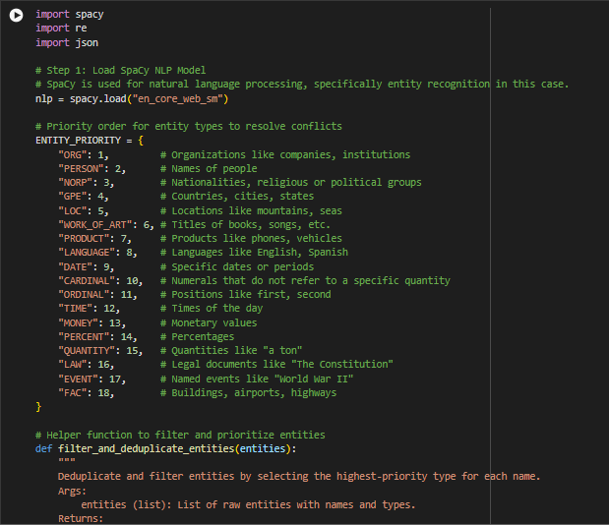The width and height of the screenshot is (609, 525).
Task: Click the "LANGUAGE" dictionary key
Action: click(x=87, y=253)
